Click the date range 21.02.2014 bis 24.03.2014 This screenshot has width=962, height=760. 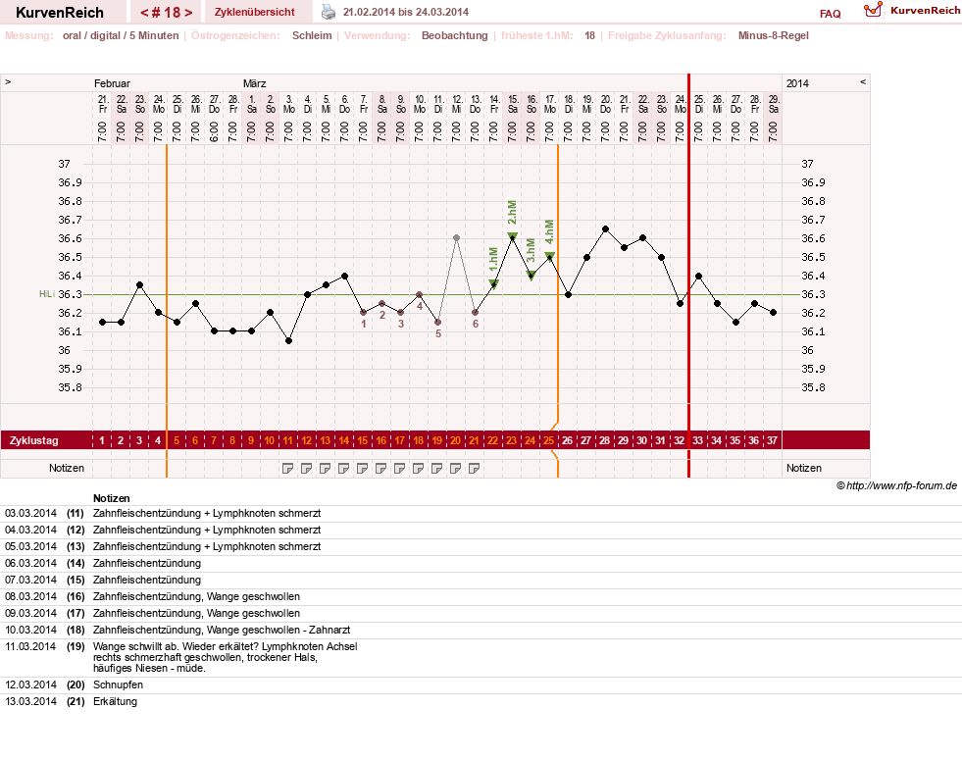coord(406,12)
